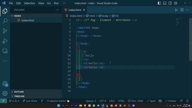This screenshot has height=108, width=192.
Task: Change end of line CRLF
Action: tap(112, 101)
